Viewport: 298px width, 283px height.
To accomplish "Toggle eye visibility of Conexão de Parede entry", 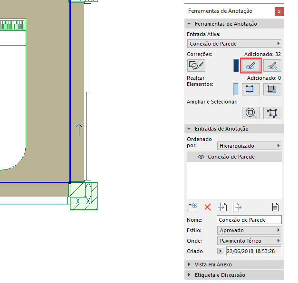I will pyautogui.click(x=201, y=157).
